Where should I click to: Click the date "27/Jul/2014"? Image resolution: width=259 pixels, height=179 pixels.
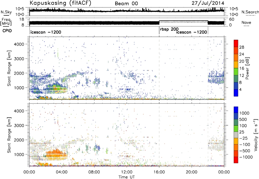coord(208,3)
